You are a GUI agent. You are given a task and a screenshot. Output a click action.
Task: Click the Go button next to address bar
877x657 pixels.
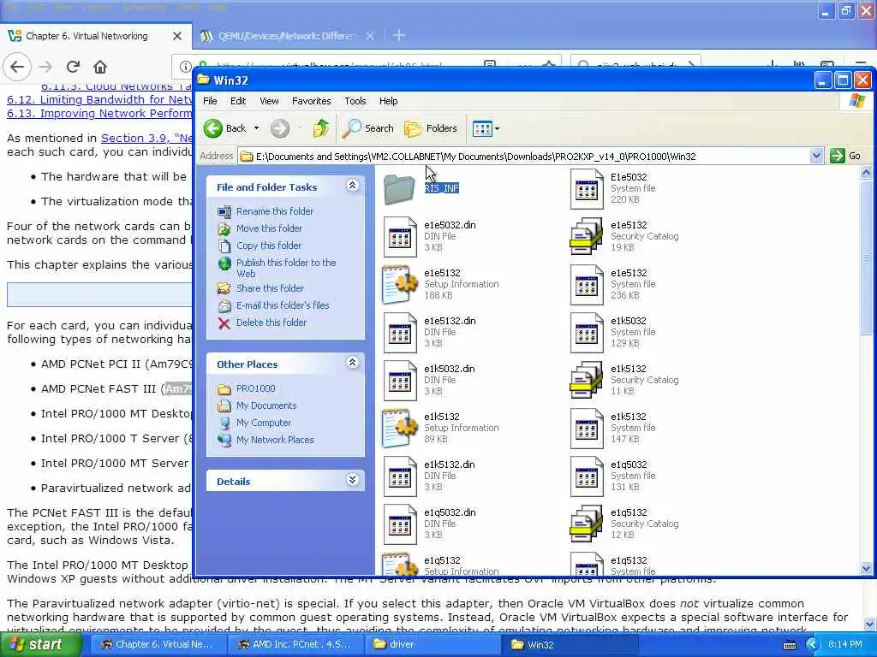coord(845,156)
